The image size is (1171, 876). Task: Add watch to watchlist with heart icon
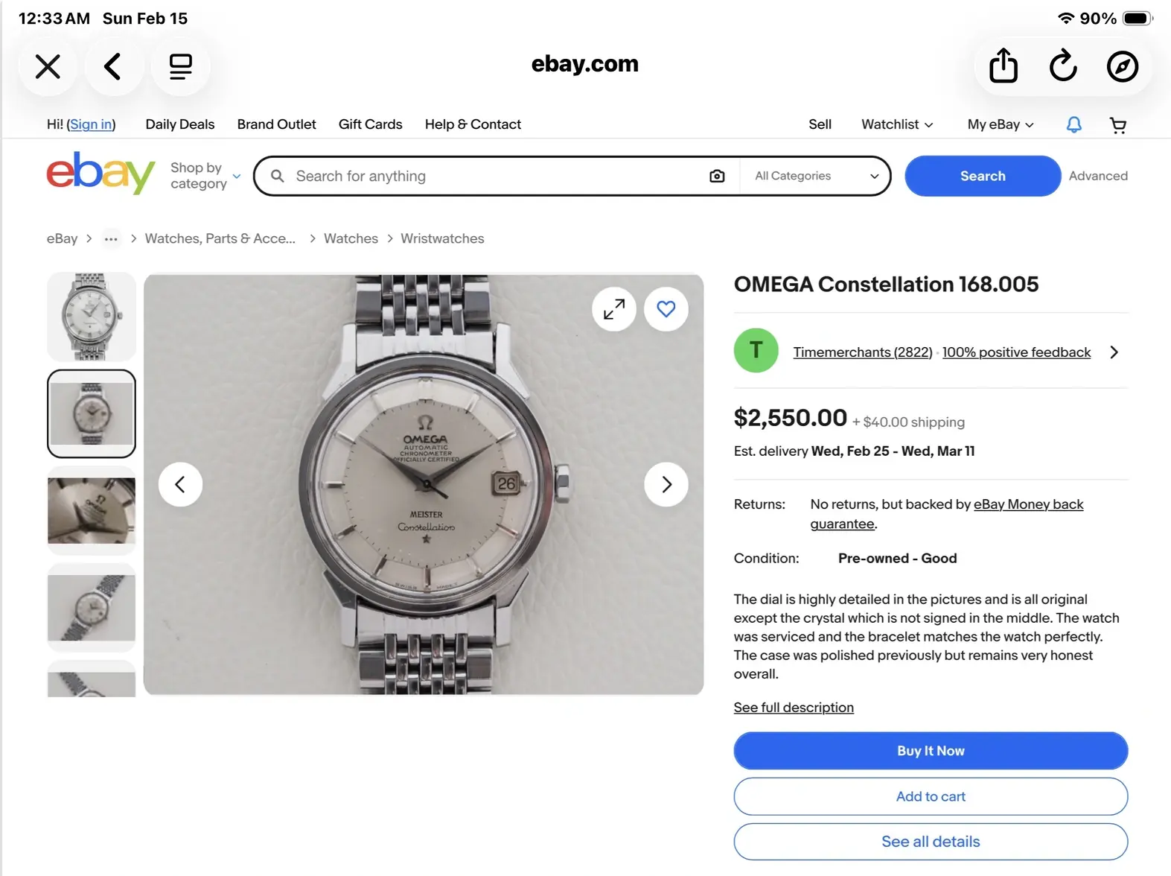click(666, 309)
